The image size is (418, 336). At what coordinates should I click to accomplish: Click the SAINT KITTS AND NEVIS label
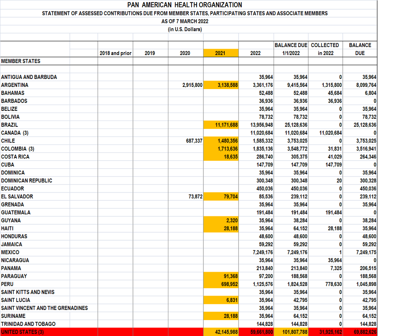coord(28,293)
